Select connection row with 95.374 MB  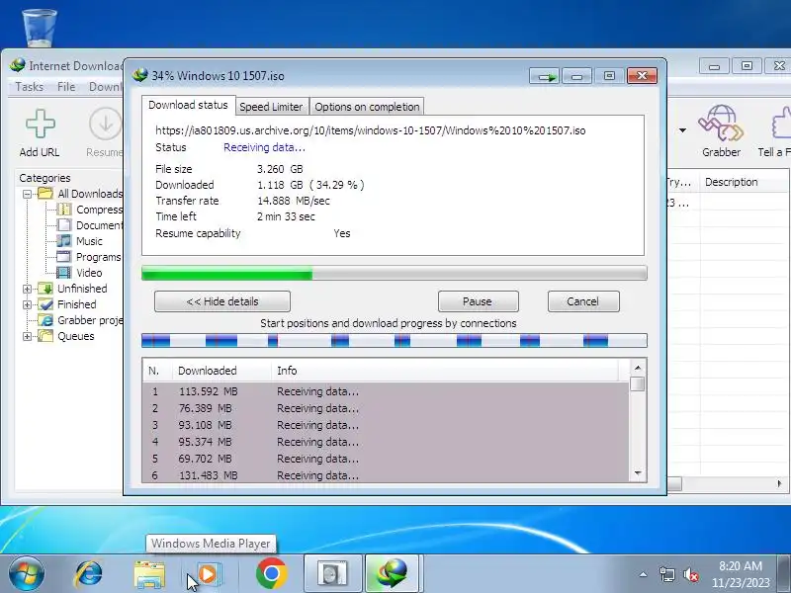[x=386, y=442]
